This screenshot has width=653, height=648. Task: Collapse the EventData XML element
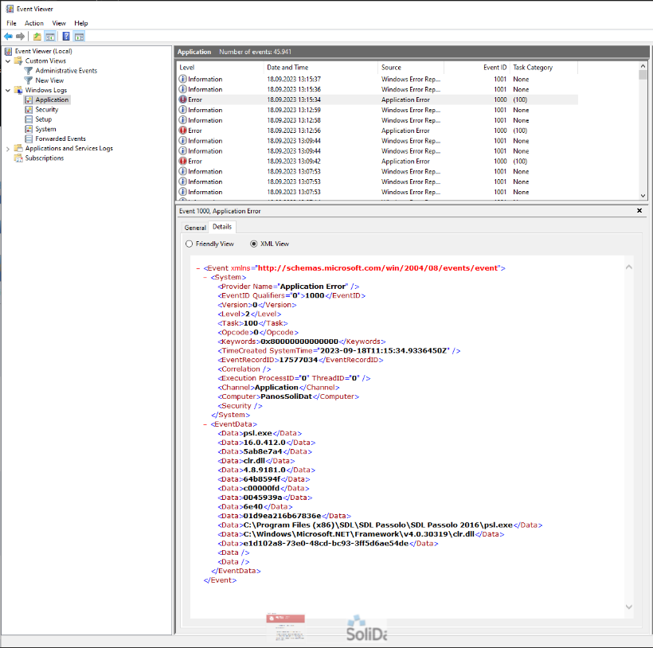205,424
